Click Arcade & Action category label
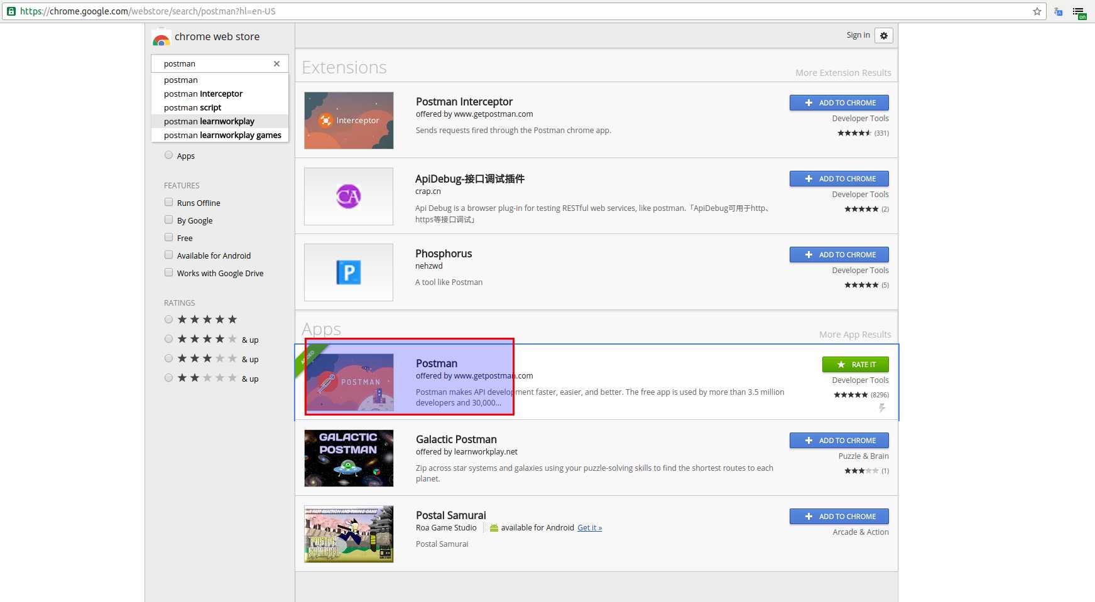Screen dimensions: 1095x602 click(x=861, y=532)
